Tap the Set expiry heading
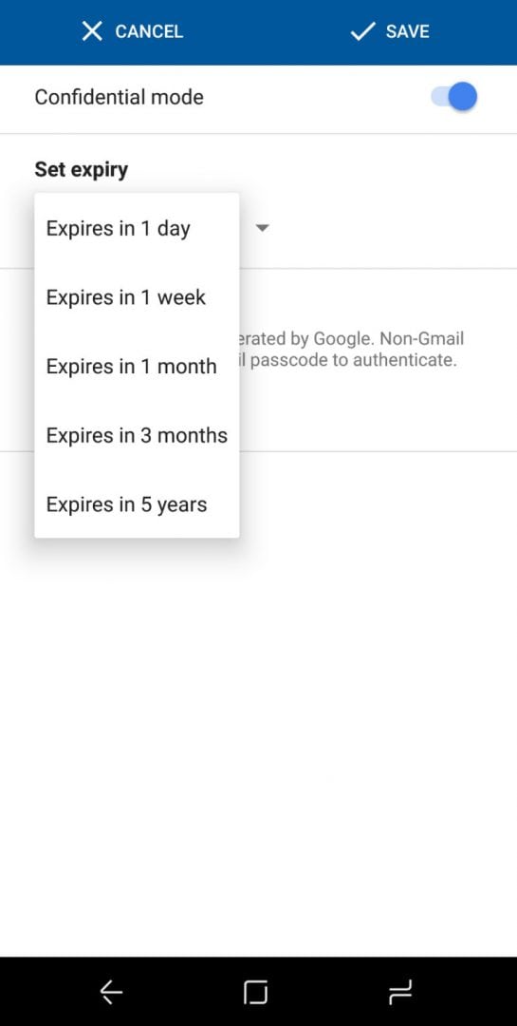This screenshot has width=517, height=1026. (x=81, y=169)
